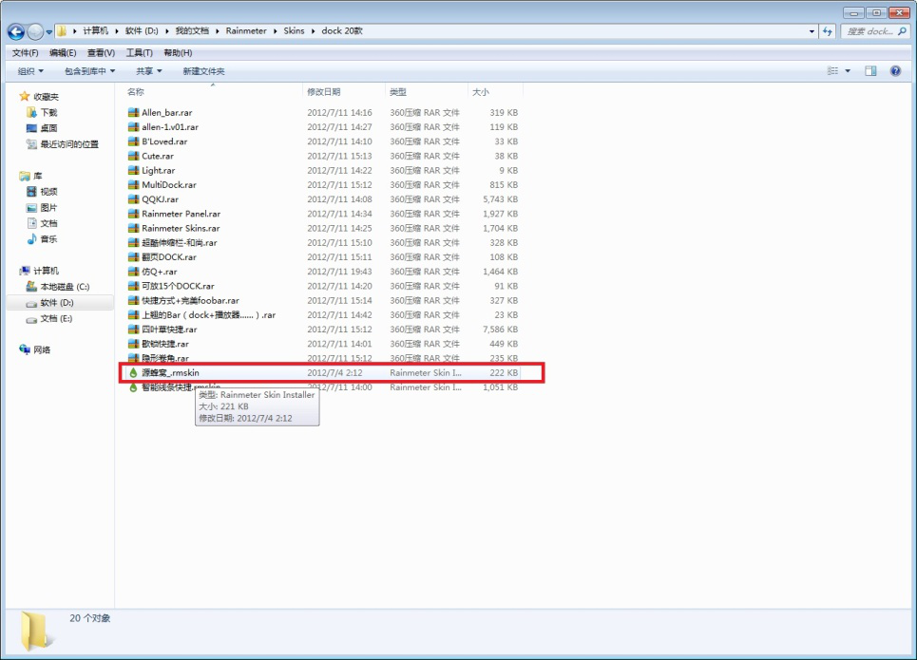Sort by 大小 column header

coord(480,92)
